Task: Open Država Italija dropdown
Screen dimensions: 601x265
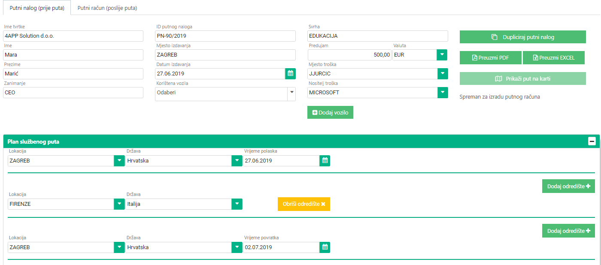Action: [x=237, y=204]
